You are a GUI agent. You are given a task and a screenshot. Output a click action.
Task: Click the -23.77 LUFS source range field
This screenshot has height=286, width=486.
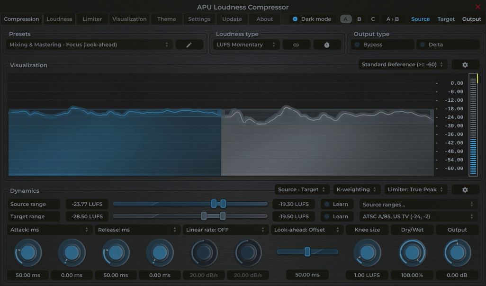pyautogui.click(x=87, y=204)
